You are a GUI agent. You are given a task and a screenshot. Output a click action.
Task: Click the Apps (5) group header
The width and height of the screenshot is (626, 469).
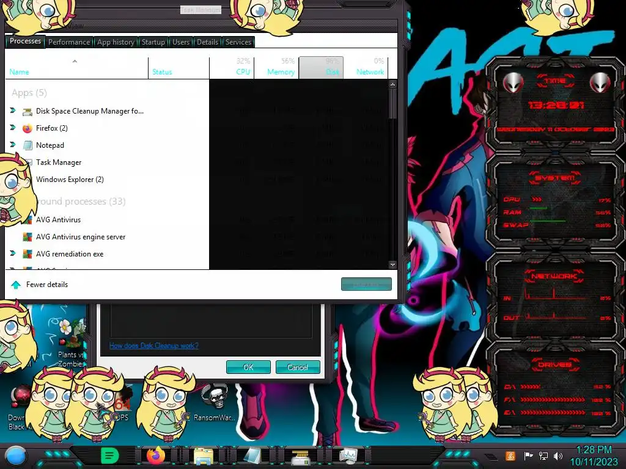point(29,93)
